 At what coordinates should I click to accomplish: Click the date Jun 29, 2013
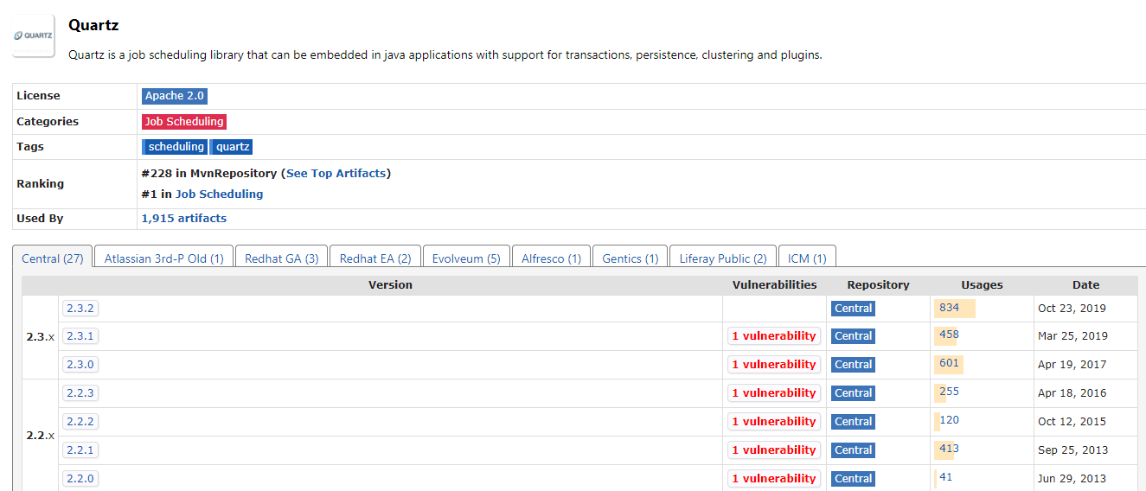coord(1072,479)
